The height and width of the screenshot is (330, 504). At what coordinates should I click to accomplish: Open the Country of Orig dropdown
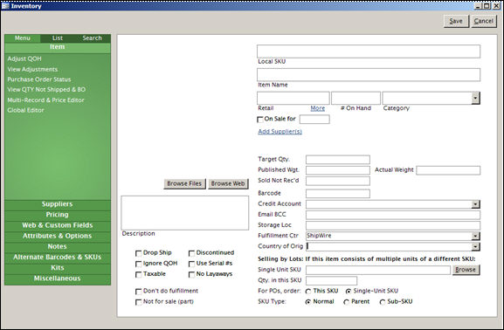point(475,246)
